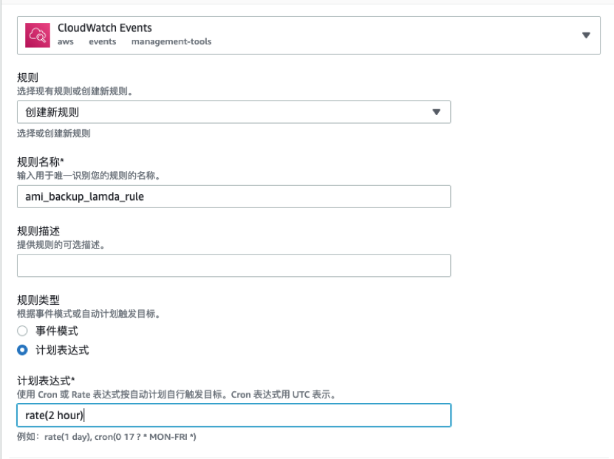Image resolution: width=614 pixels, height=459 pixels.
Task: Select the 计划表达式 radio button
Action: (x=22, y=350)
